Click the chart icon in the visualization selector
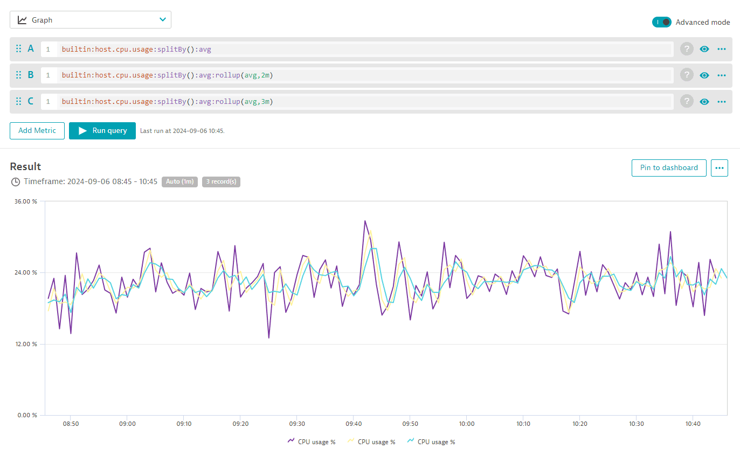Image resolution: width=740 pixels, height=456 pixels. point(22,19)
